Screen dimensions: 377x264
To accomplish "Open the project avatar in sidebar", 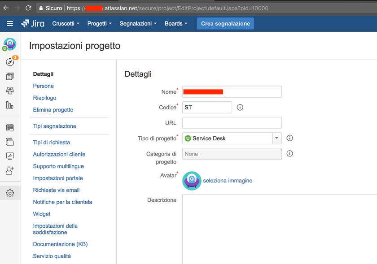I will coord(9,44).
